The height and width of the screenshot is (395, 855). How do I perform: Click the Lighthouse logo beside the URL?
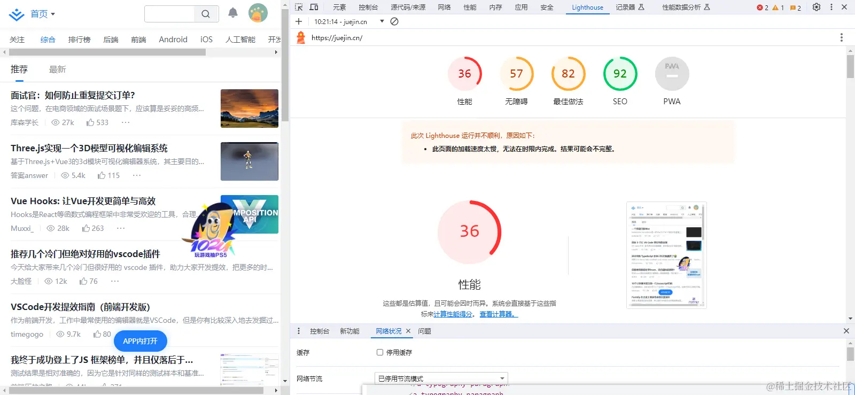pyautogui.click(x=301, y=37)
